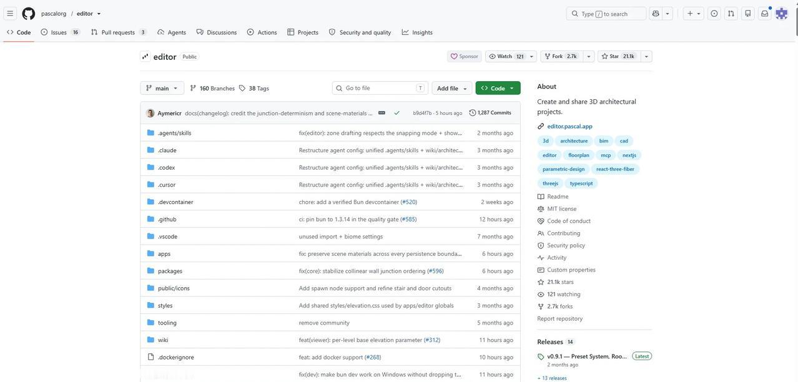Open the Copilot dropdown arrow in header
This screenshot has width=798, height=382.
click(667, 14)
